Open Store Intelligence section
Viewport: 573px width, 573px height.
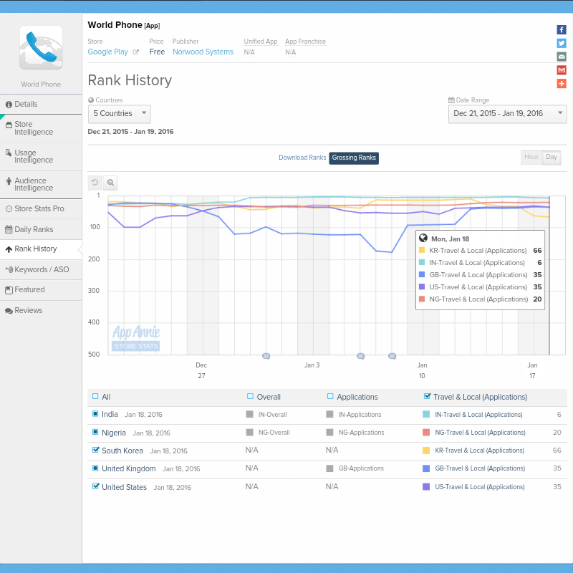(x=41, y=128)
